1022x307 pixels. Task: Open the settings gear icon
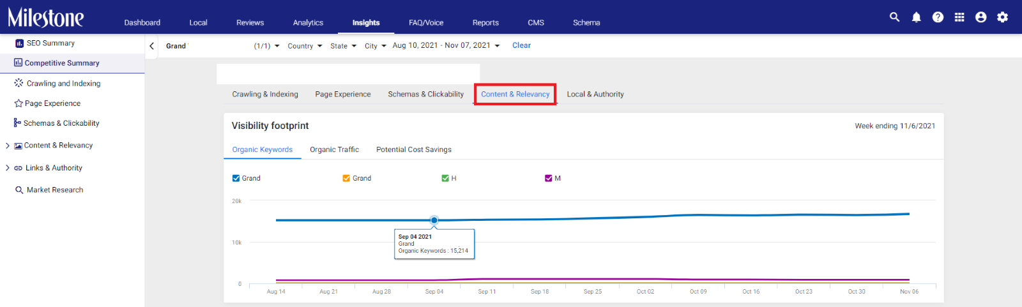(1003, 17)
